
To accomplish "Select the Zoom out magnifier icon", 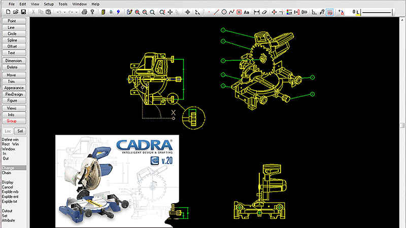I will coord(146,11).
